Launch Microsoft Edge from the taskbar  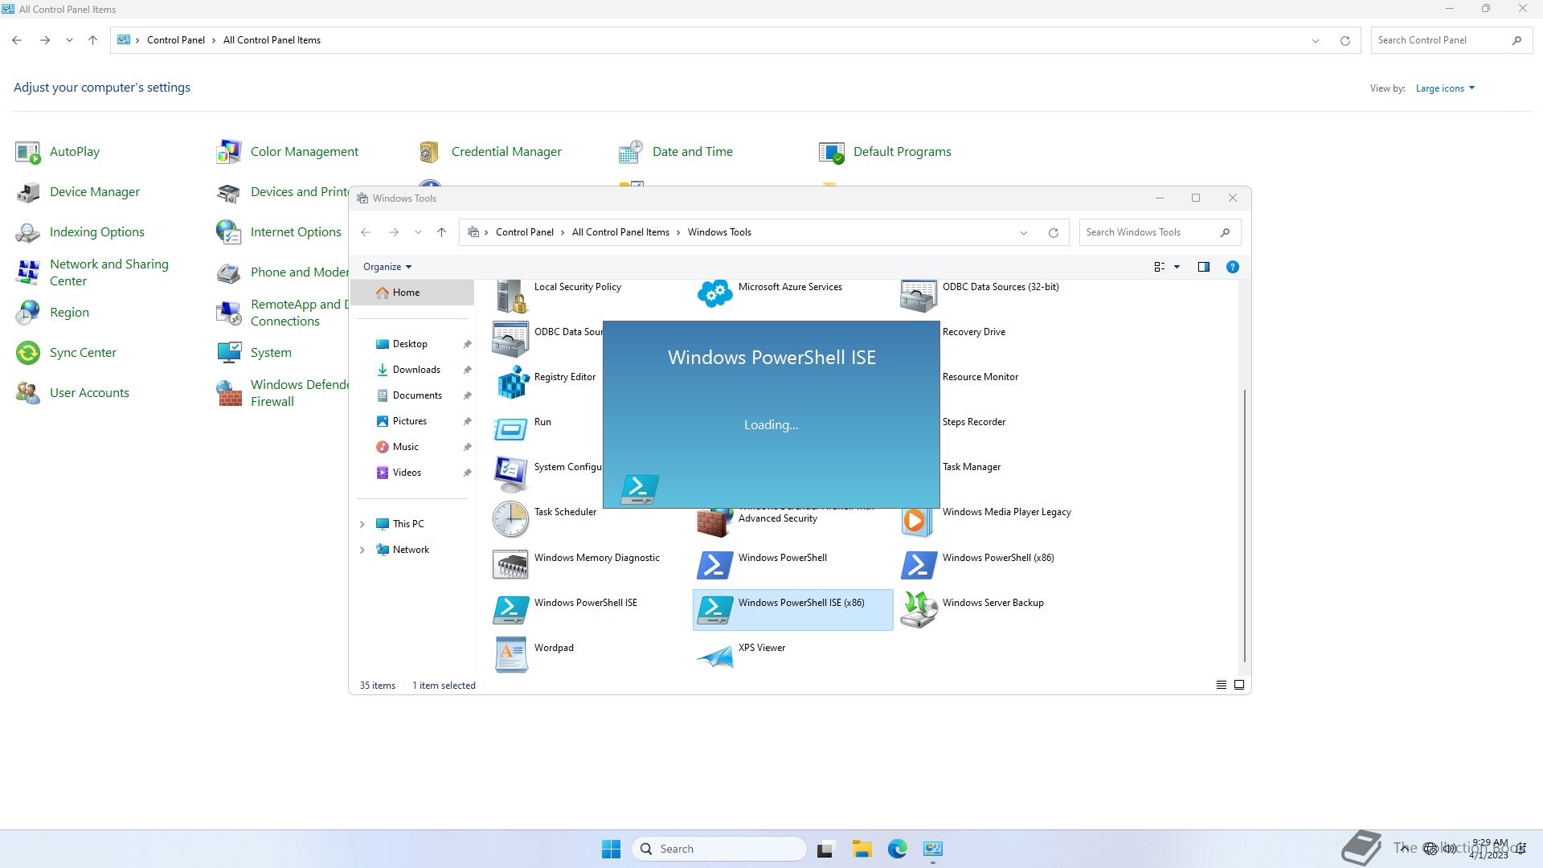897,849
